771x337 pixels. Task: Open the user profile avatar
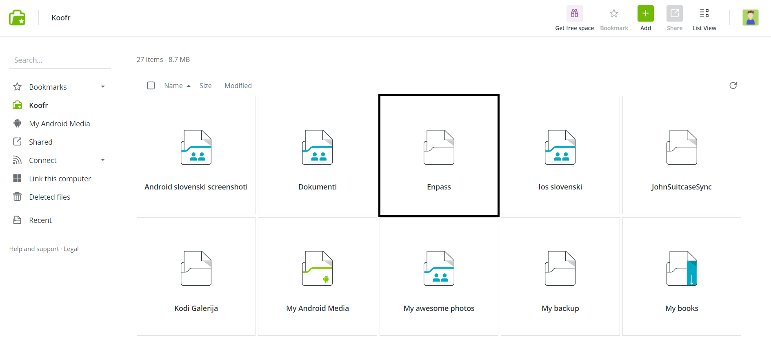[x=750, y=18]
